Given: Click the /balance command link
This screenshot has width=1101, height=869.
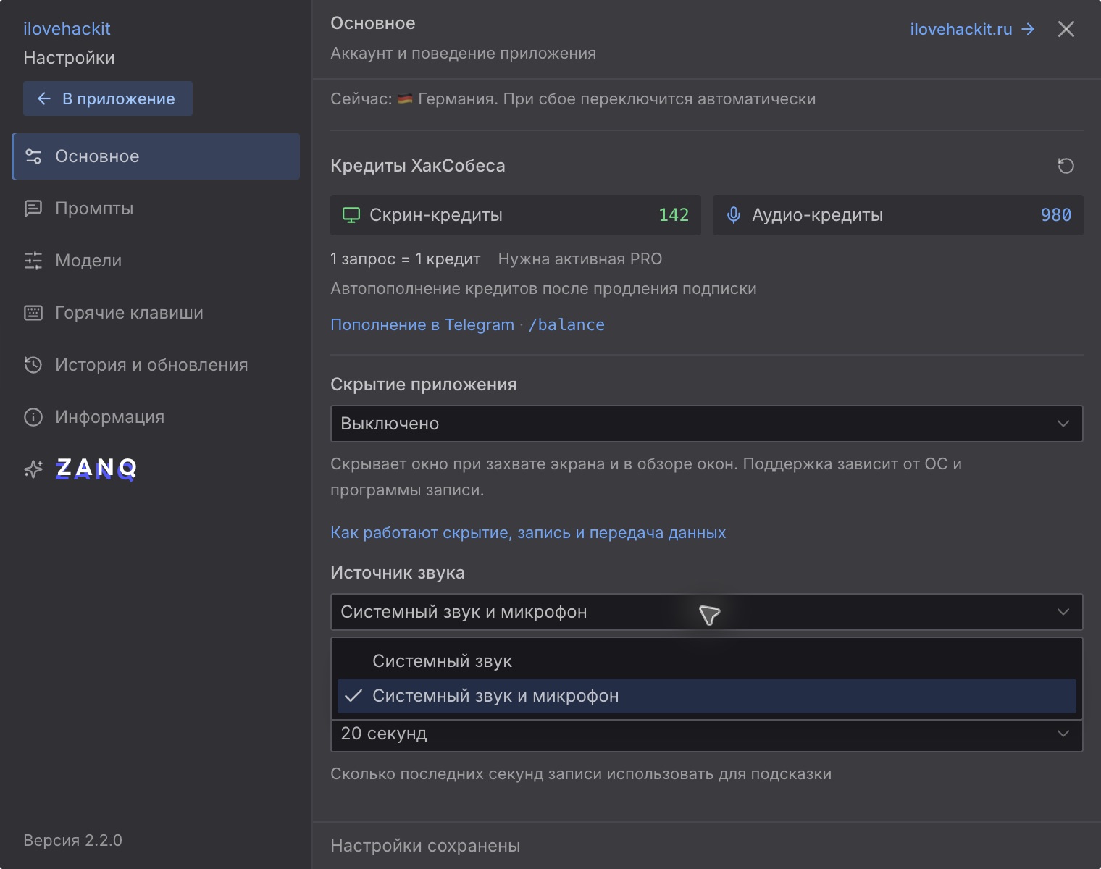Looking at the screenshot, I should 566,324.
